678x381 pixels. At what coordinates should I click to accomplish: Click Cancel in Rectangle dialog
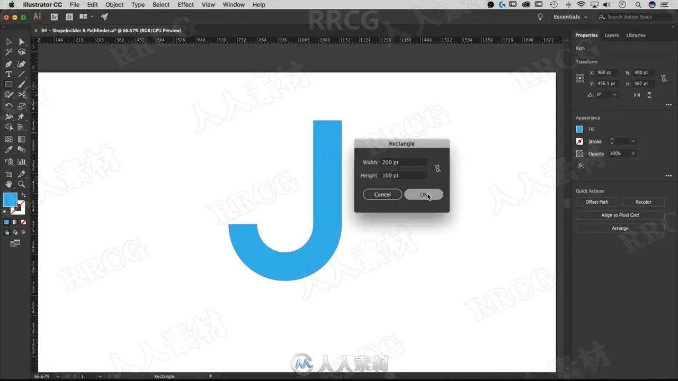tap(382, 195)
